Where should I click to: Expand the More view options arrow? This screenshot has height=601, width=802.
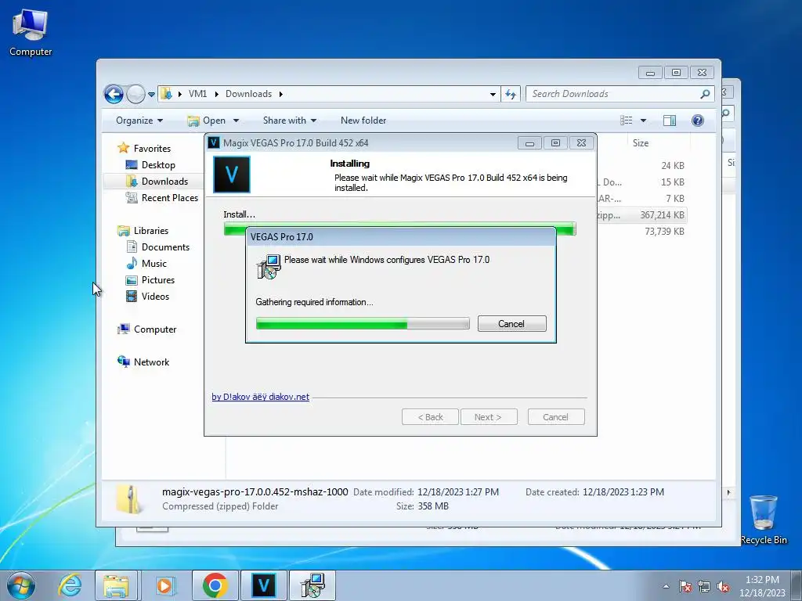[x=644, y=121]
